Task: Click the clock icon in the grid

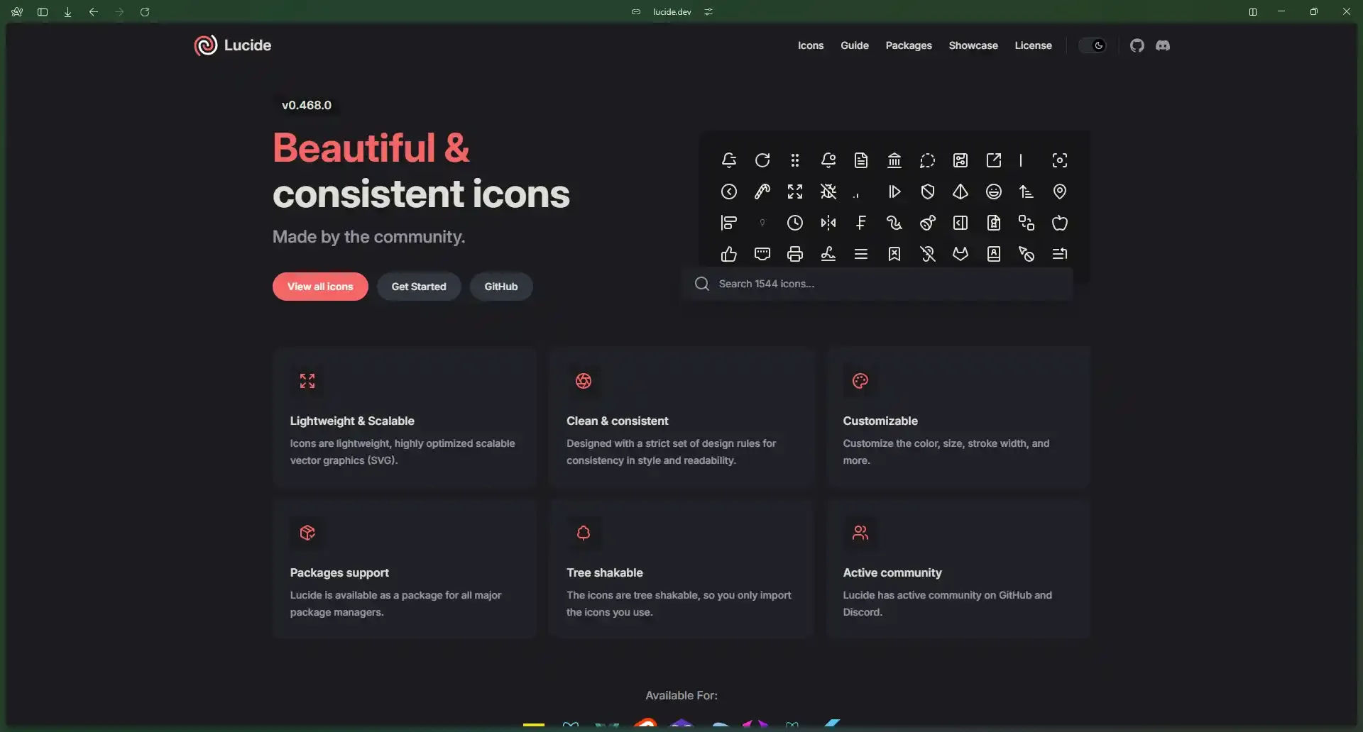Action: click(x=795, y=223)
